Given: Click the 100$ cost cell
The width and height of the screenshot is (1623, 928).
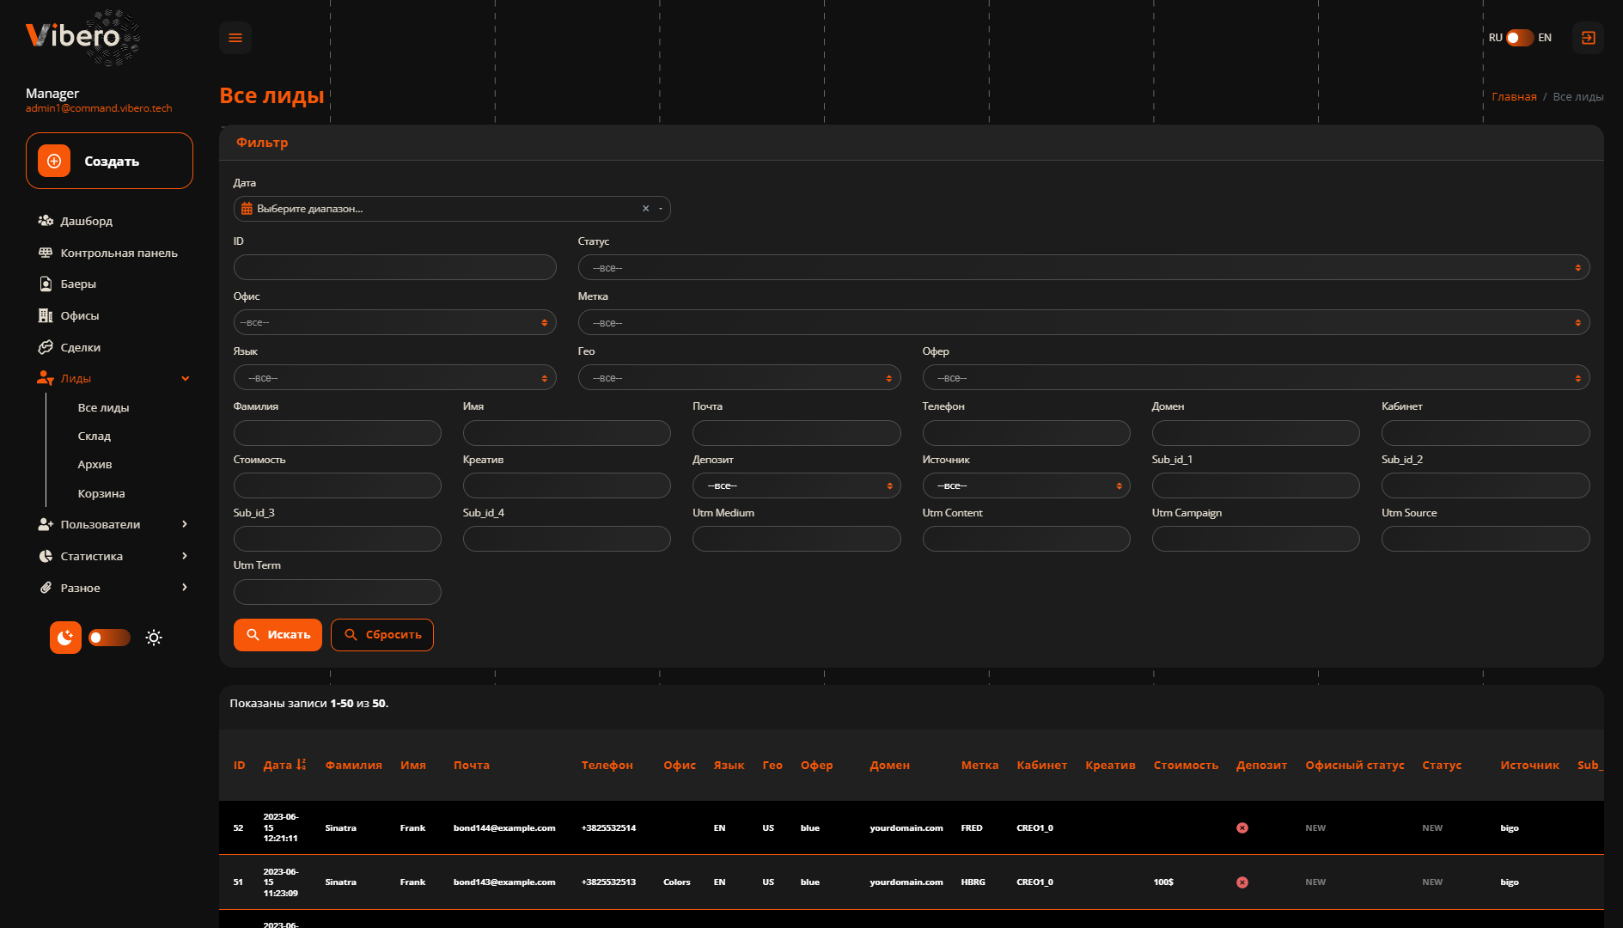Looking at the screenshot, I should (x=1163, y=882).
